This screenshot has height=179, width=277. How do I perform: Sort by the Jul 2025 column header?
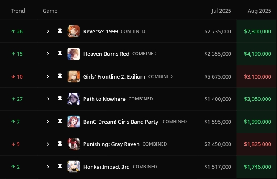[221, 11]
